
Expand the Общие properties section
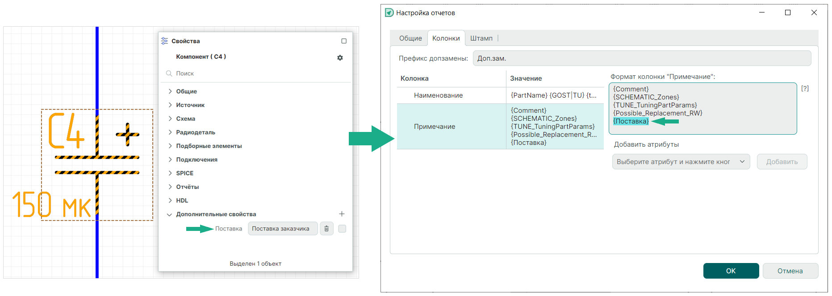170,91
